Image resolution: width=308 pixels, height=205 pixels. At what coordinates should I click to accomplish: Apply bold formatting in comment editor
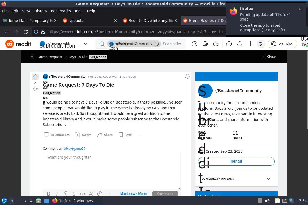click(48, 194)
